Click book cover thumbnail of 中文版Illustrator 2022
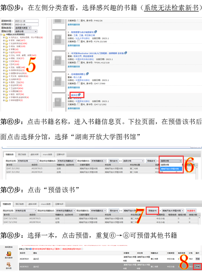 [59, 61]
